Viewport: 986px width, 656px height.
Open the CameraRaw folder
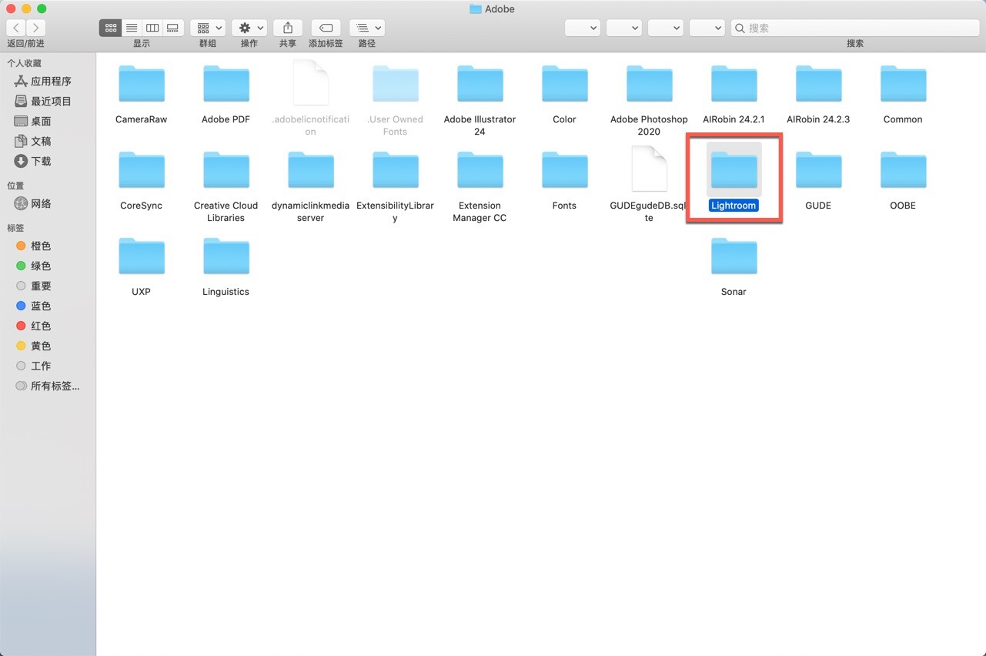click(x=141, y=85)
